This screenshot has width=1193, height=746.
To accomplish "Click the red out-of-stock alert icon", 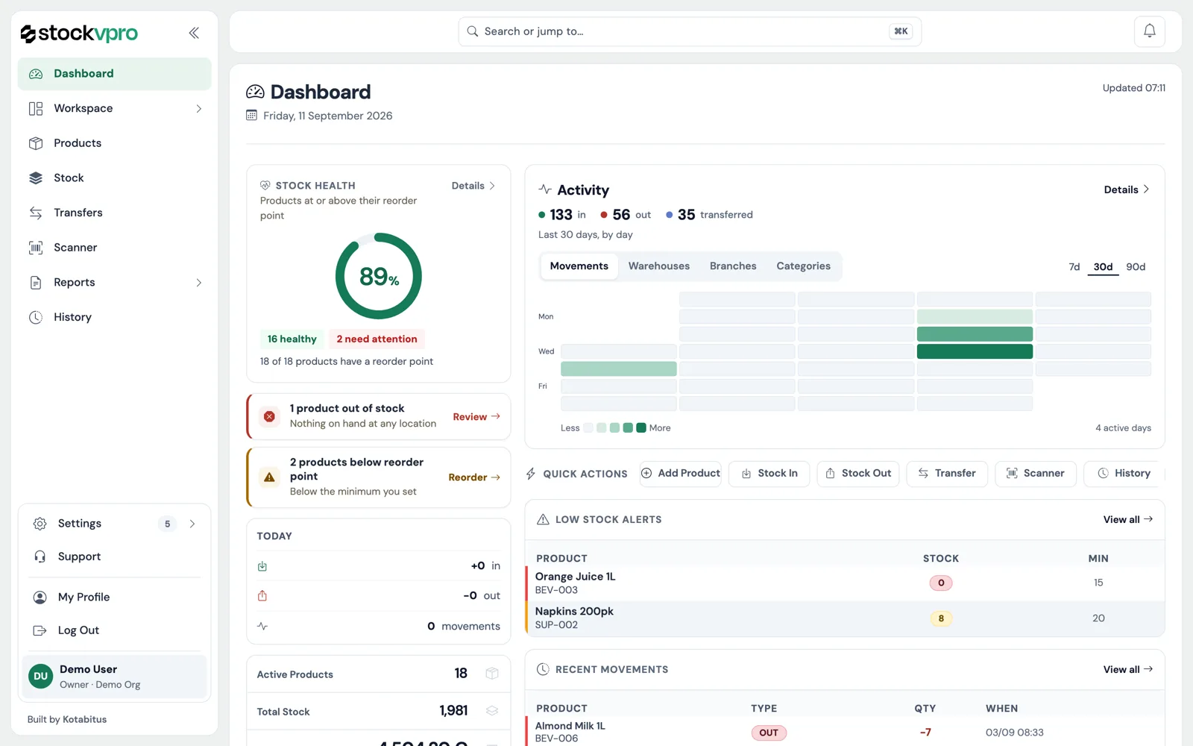I will 269,416.
